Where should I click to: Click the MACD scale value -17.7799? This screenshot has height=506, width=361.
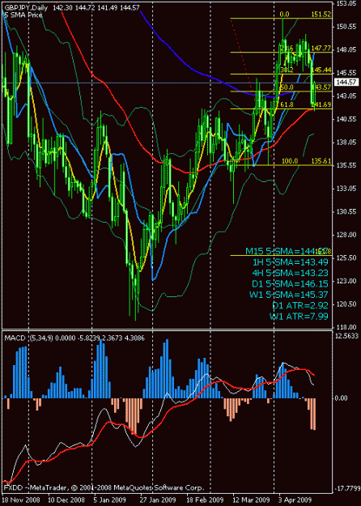point(346,487)
